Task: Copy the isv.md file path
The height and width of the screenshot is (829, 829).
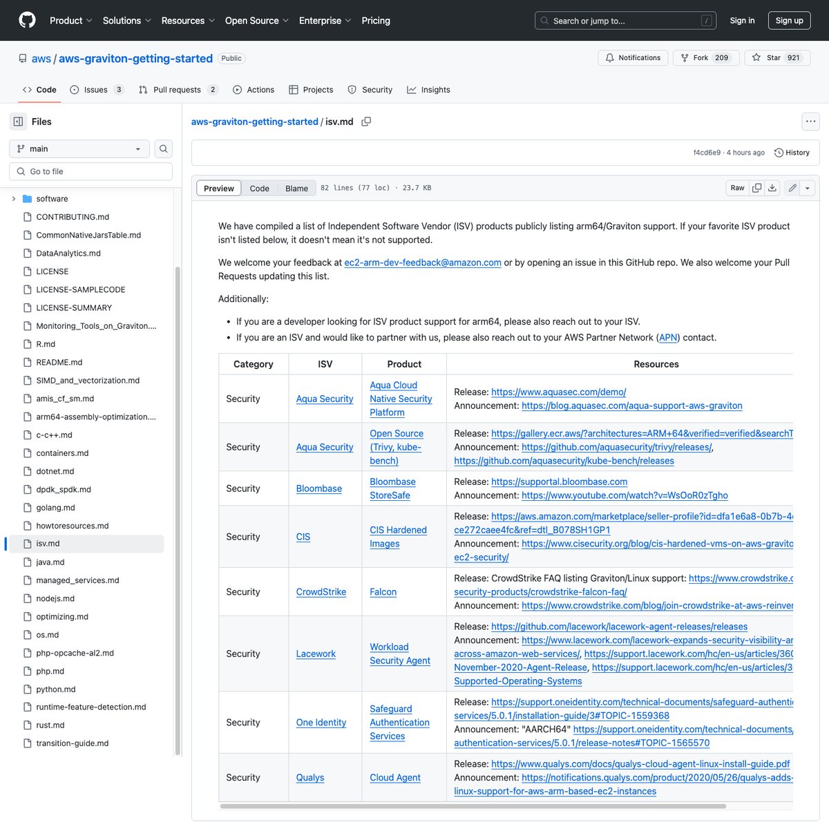Action: 366,122
